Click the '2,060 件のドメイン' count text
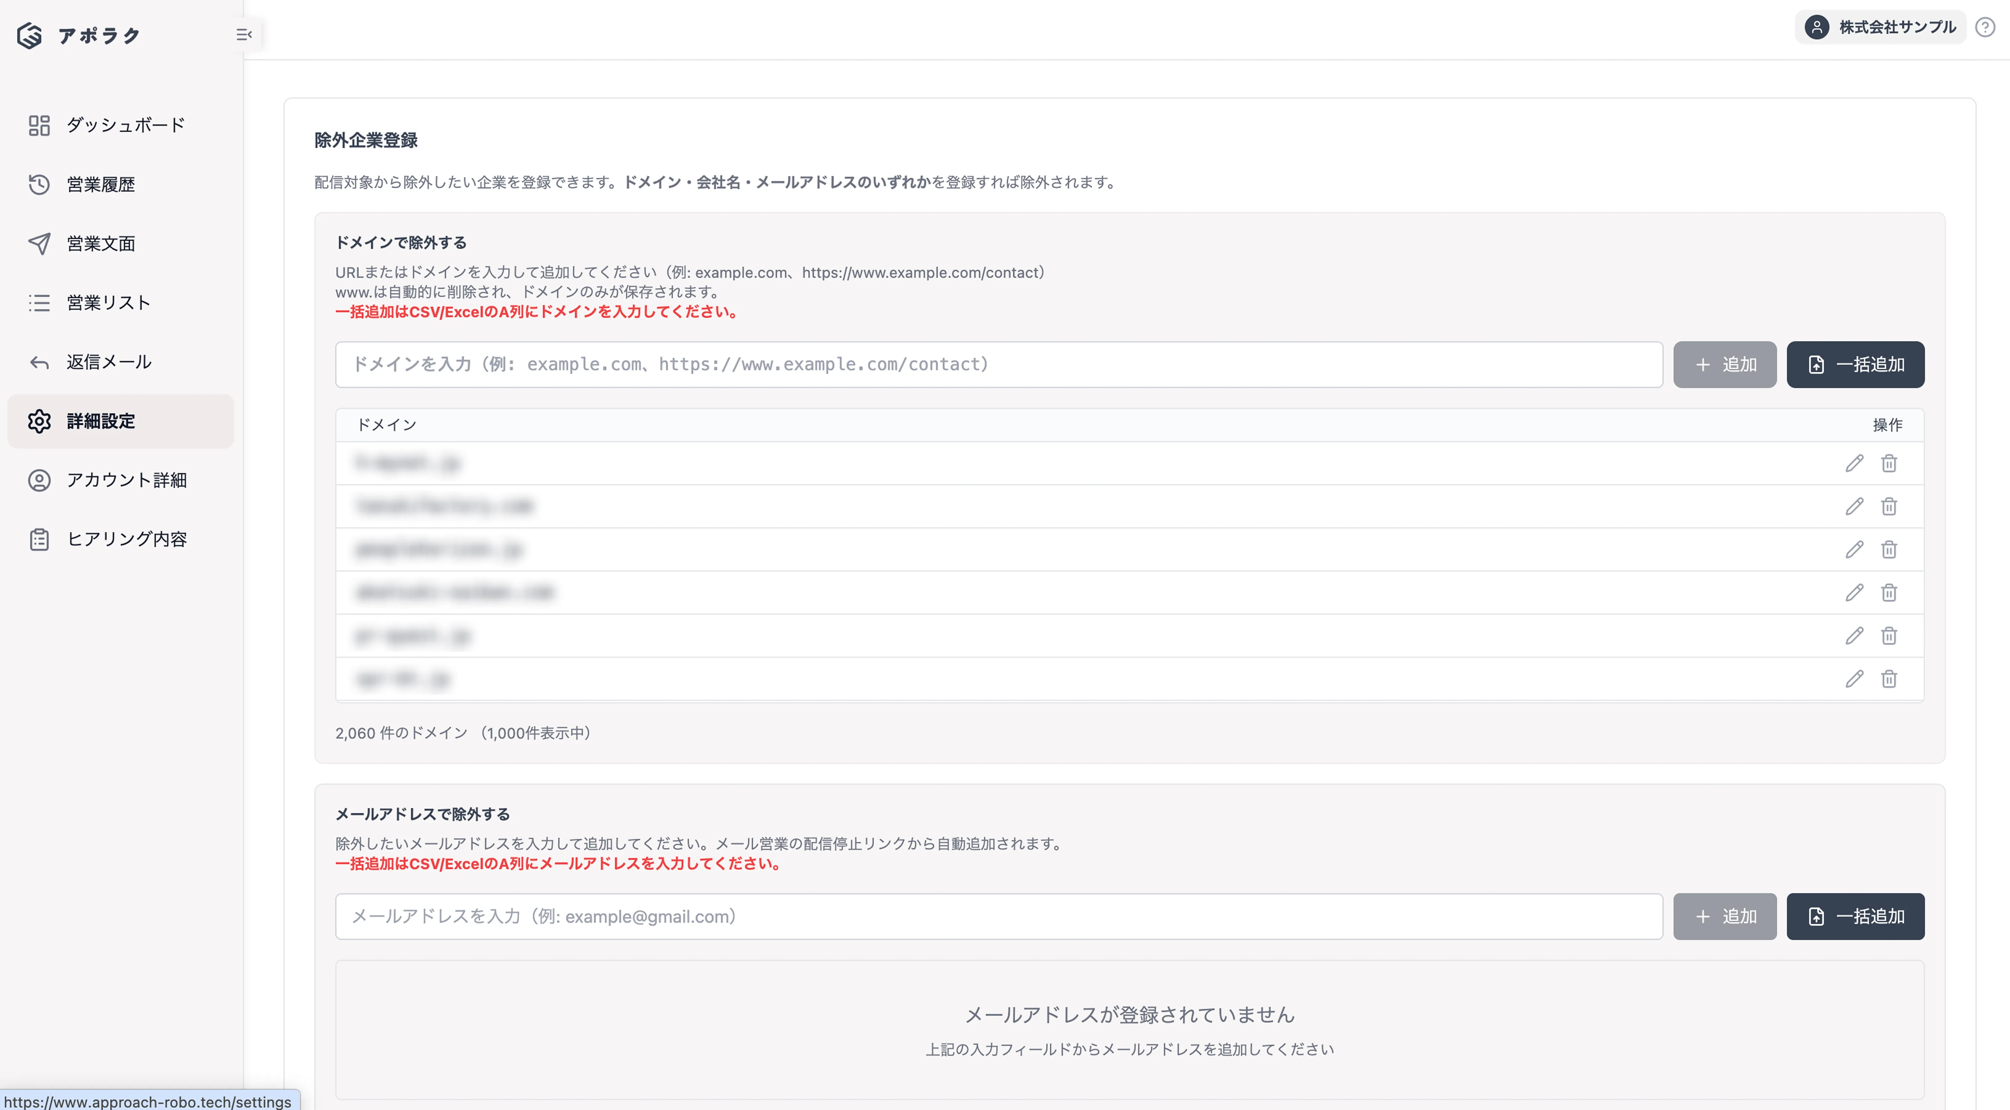The image size is (2010, 1110). click(x=401, y=733)
